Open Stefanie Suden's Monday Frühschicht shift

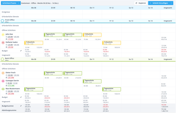(x=34, y=43)
